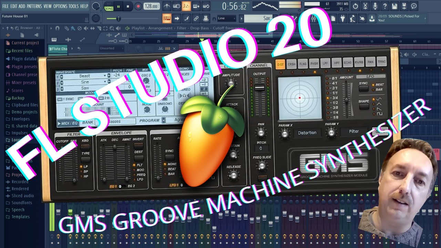Screen dimensions: 441x248
Task: Open the audio editor scissors icon
Action: click(x=366, y=6)
